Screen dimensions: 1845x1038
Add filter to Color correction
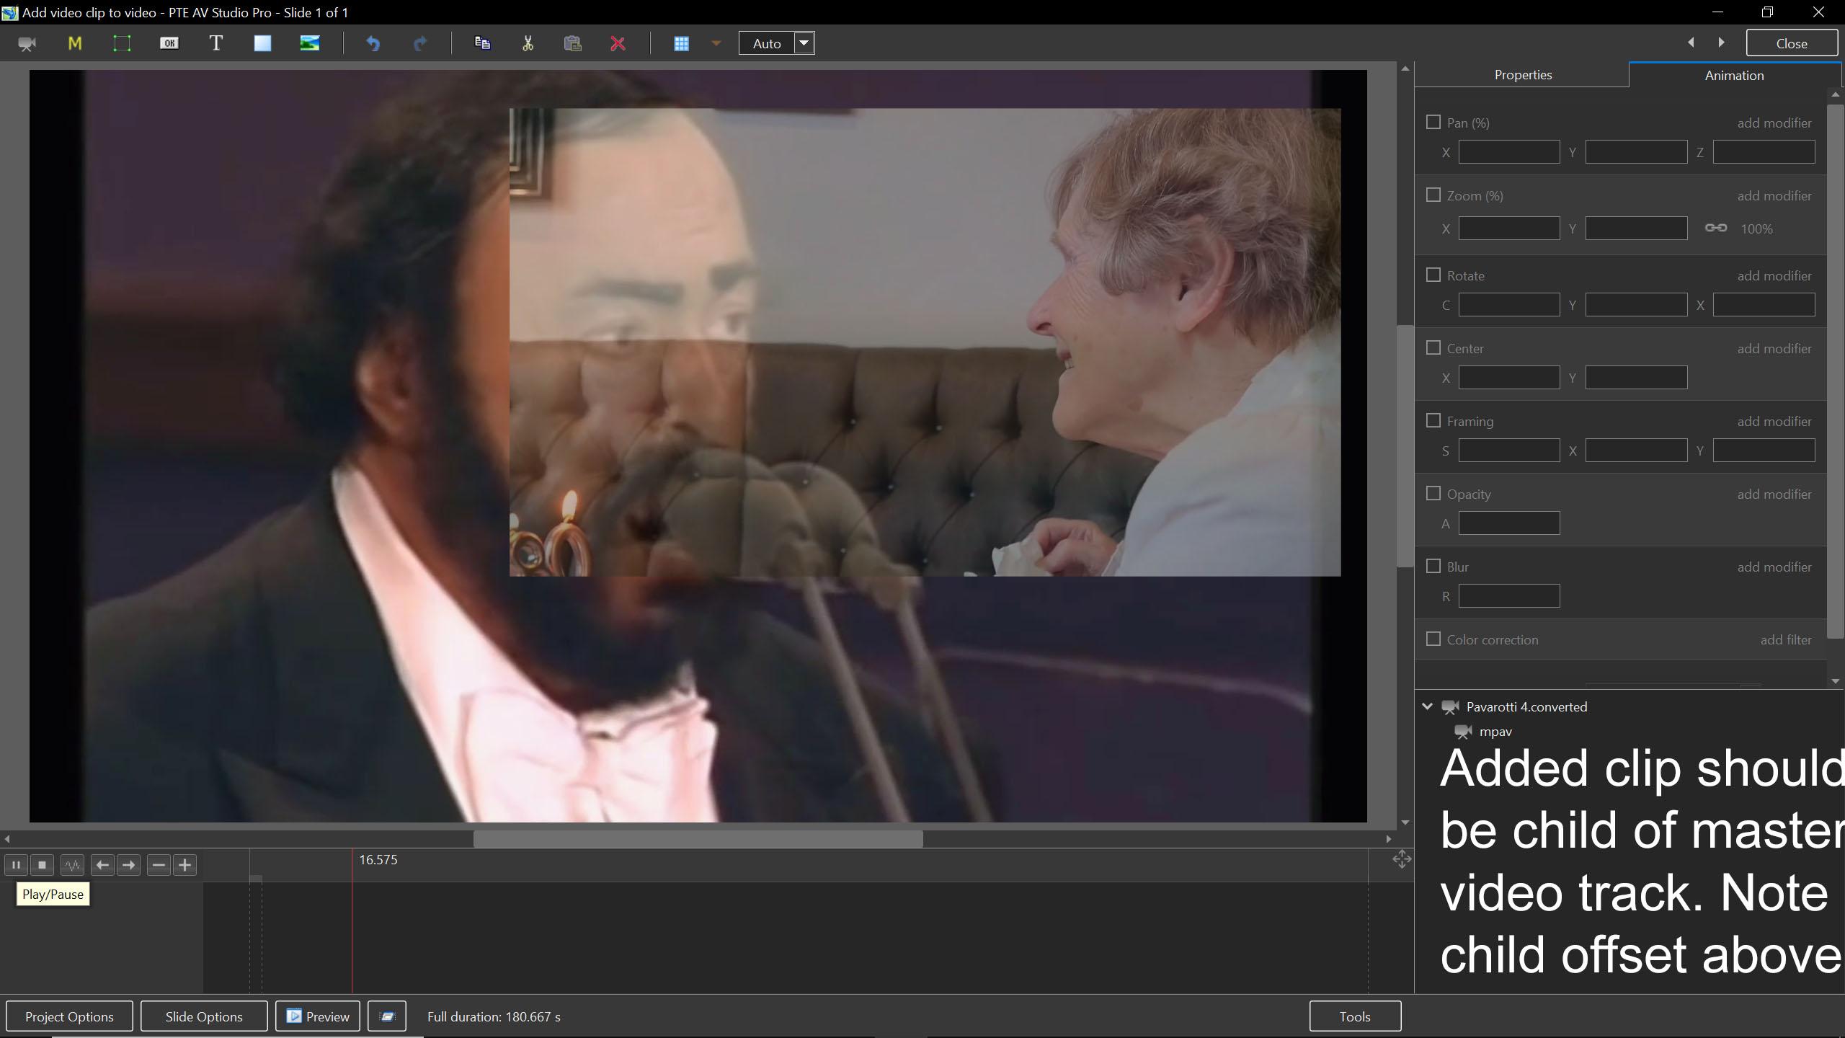(1785, 640)
